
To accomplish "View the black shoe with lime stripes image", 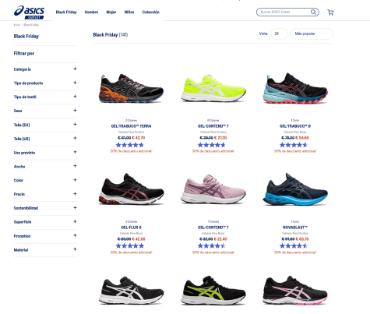I will coord(213,291).
